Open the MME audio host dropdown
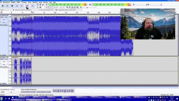The width and height of the screenshot is (179, 101). click(x=6, y=10)
